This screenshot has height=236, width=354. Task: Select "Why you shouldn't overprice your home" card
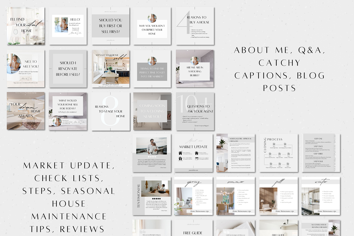(x=152, y=26)
